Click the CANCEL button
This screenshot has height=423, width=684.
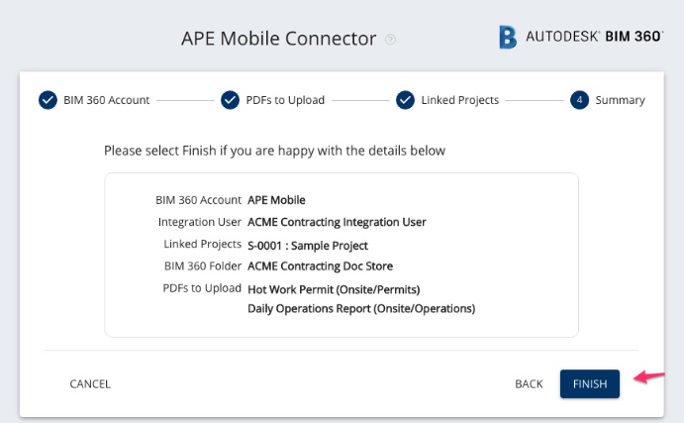pyautogui.click(x=90, y=383)
